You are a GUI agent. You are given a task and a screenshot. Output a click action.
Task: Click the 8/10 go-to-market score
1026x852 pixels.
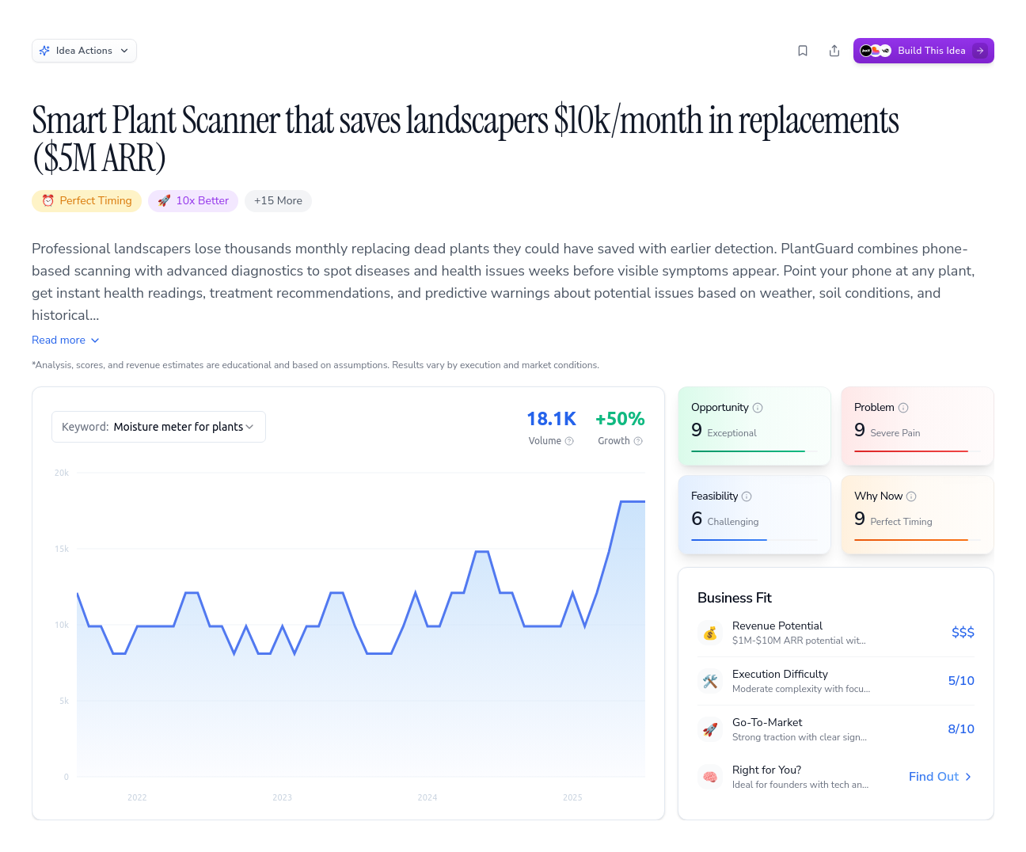coord(961,729)
